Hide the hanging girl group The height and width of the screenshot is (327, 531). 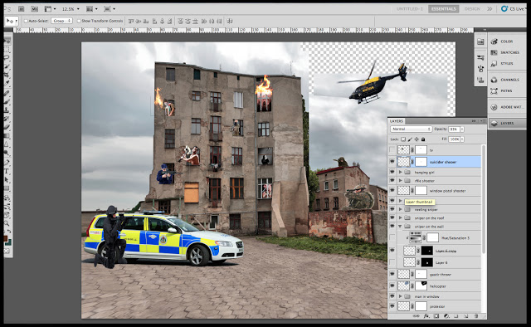392,172
